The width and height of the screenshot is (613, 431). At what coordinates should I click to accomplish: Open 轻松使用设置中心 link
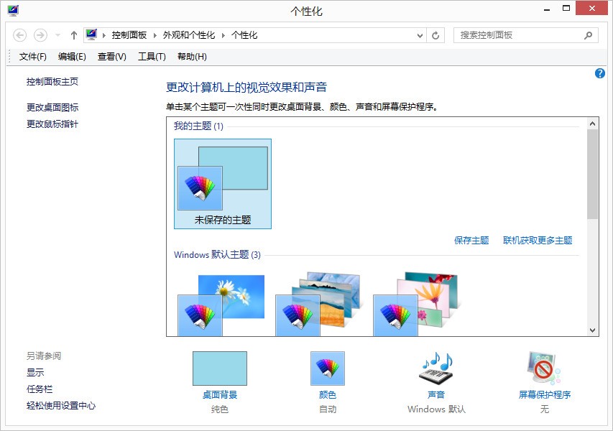(61, 406)
